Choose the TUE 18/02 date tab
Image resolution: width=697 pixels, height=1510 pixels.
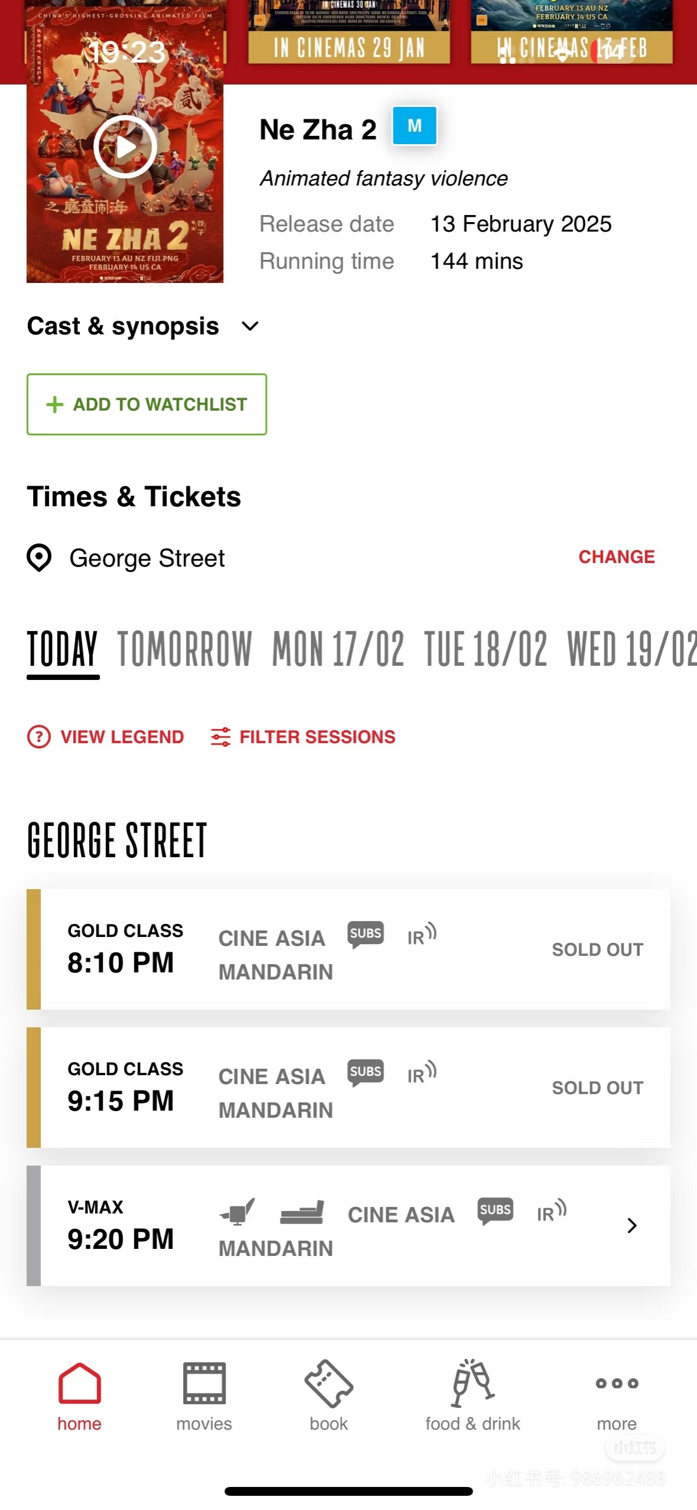(x=486, y=649)
